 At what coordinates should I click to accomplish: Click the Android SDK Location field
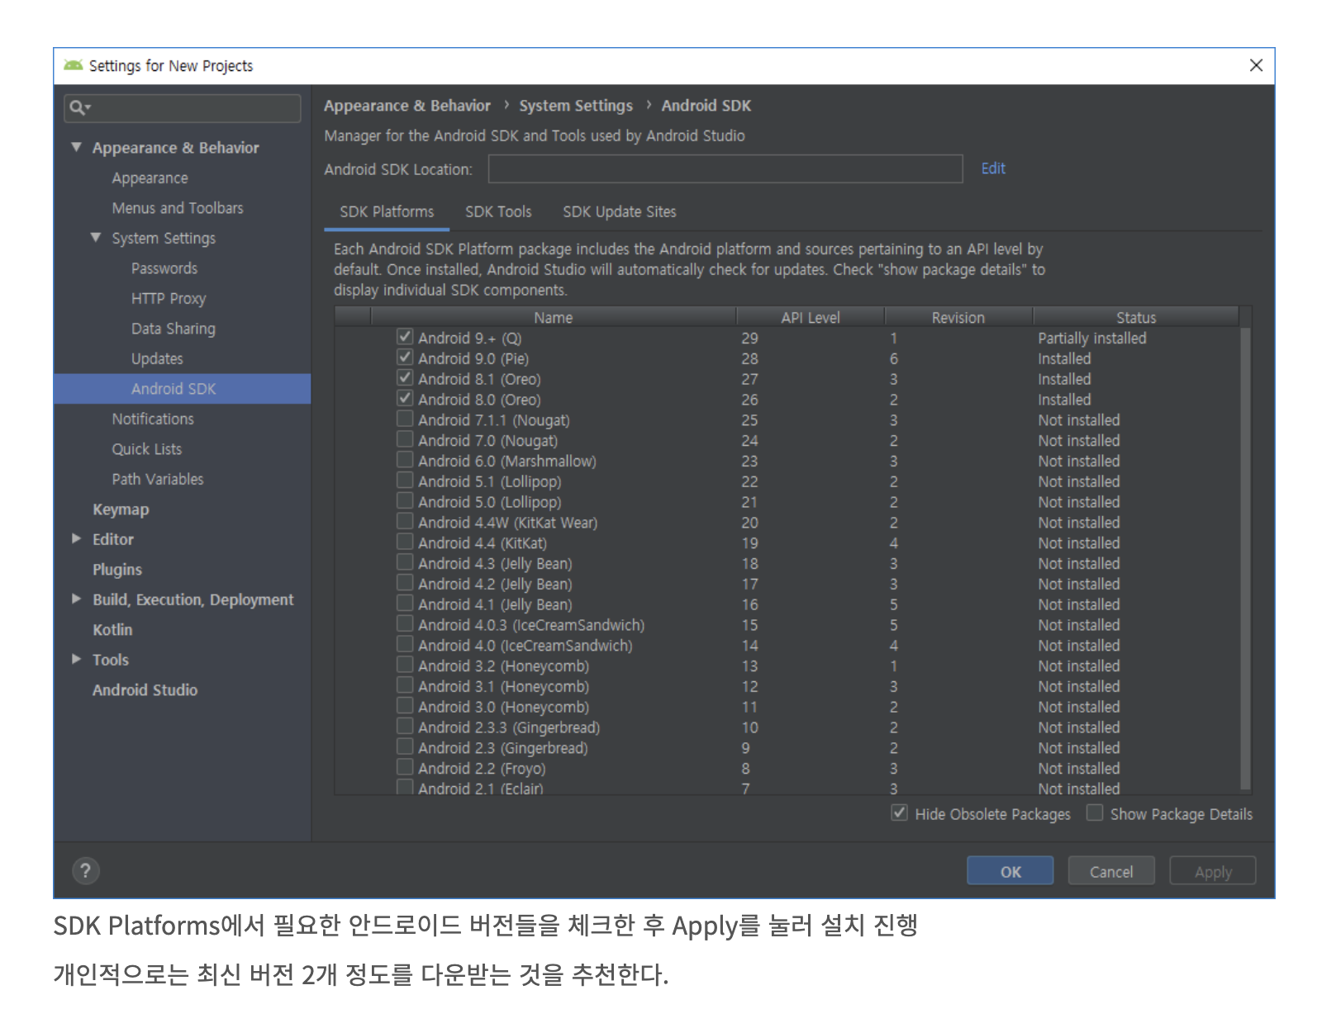(725, 168)
